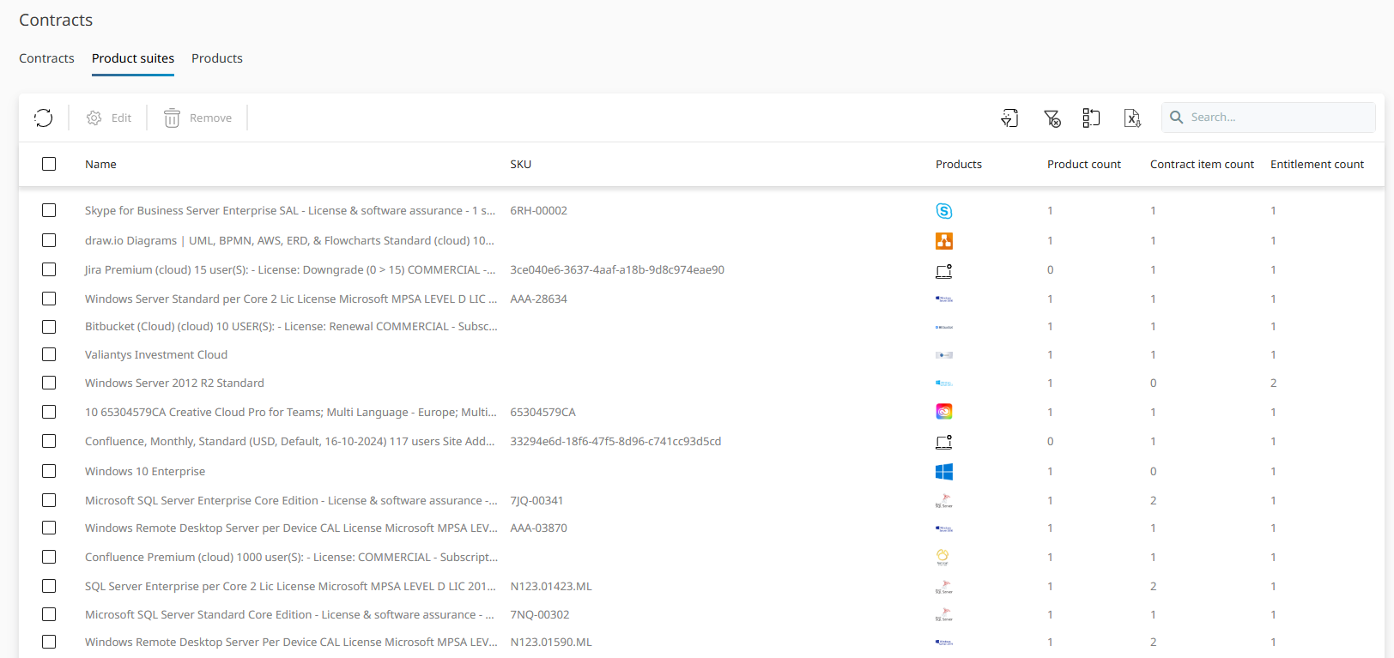This screenshot has height=658, width=1394.
Task: Click the Valiantys Investment Cloud product icon
Action: point(944,355)
